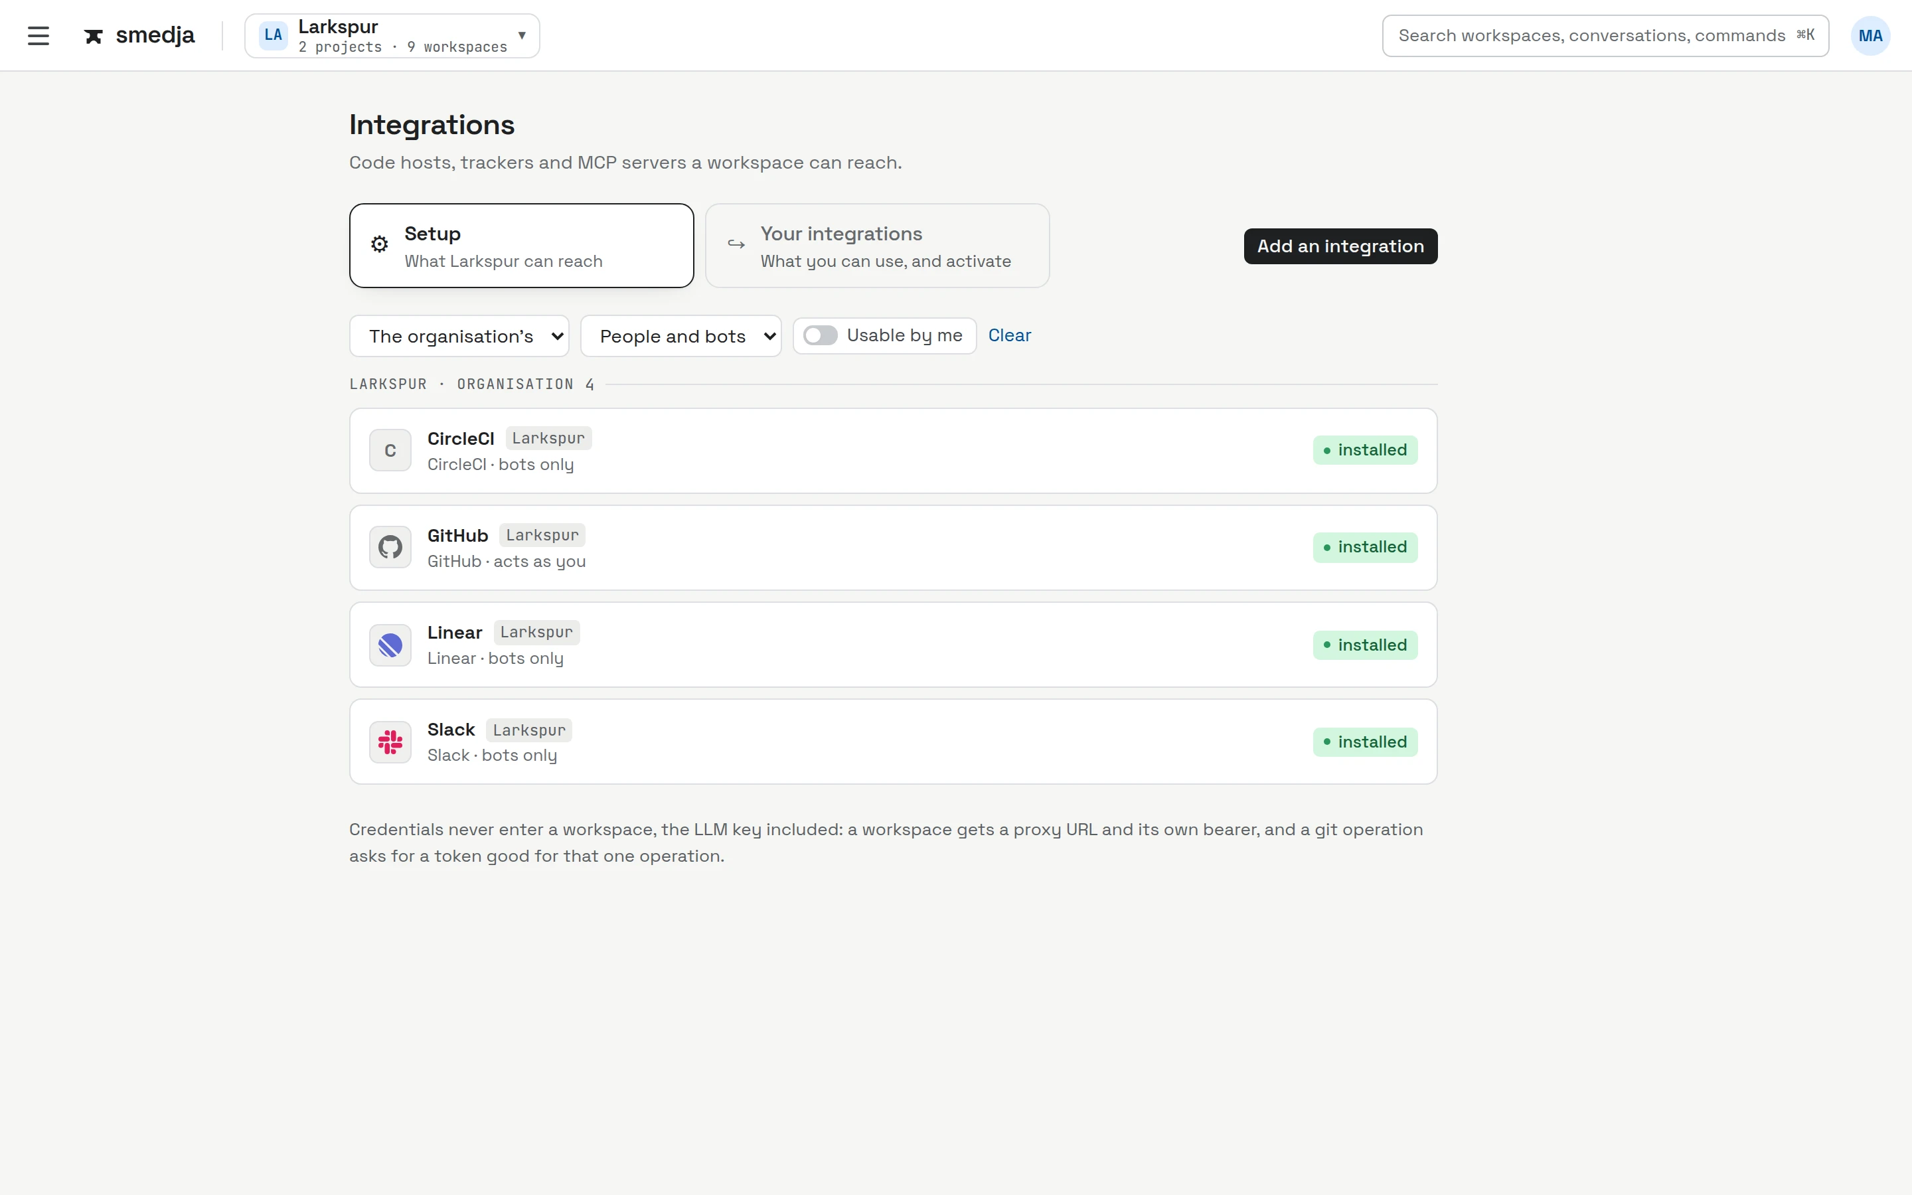Open the hamburger navigation menu
Image resolution: width=1912 pixels, height=1195 pixels.
pyautogui.click(x=38, y=36)
